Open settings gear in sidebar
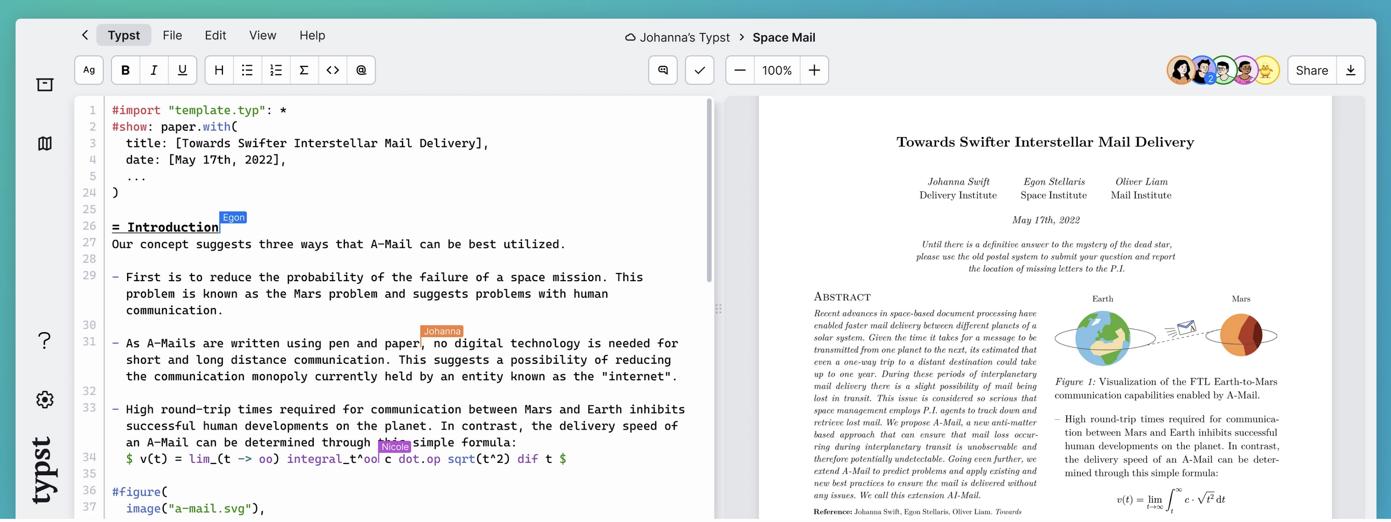This screenshot has height=522, width=1391. click(x=45, y=400)
